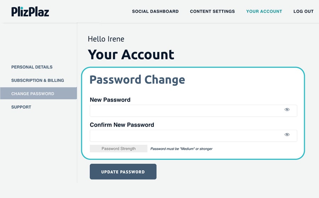Log out using the top navigation link
This screenshot has height=198, width=319.
click(303, 11)
